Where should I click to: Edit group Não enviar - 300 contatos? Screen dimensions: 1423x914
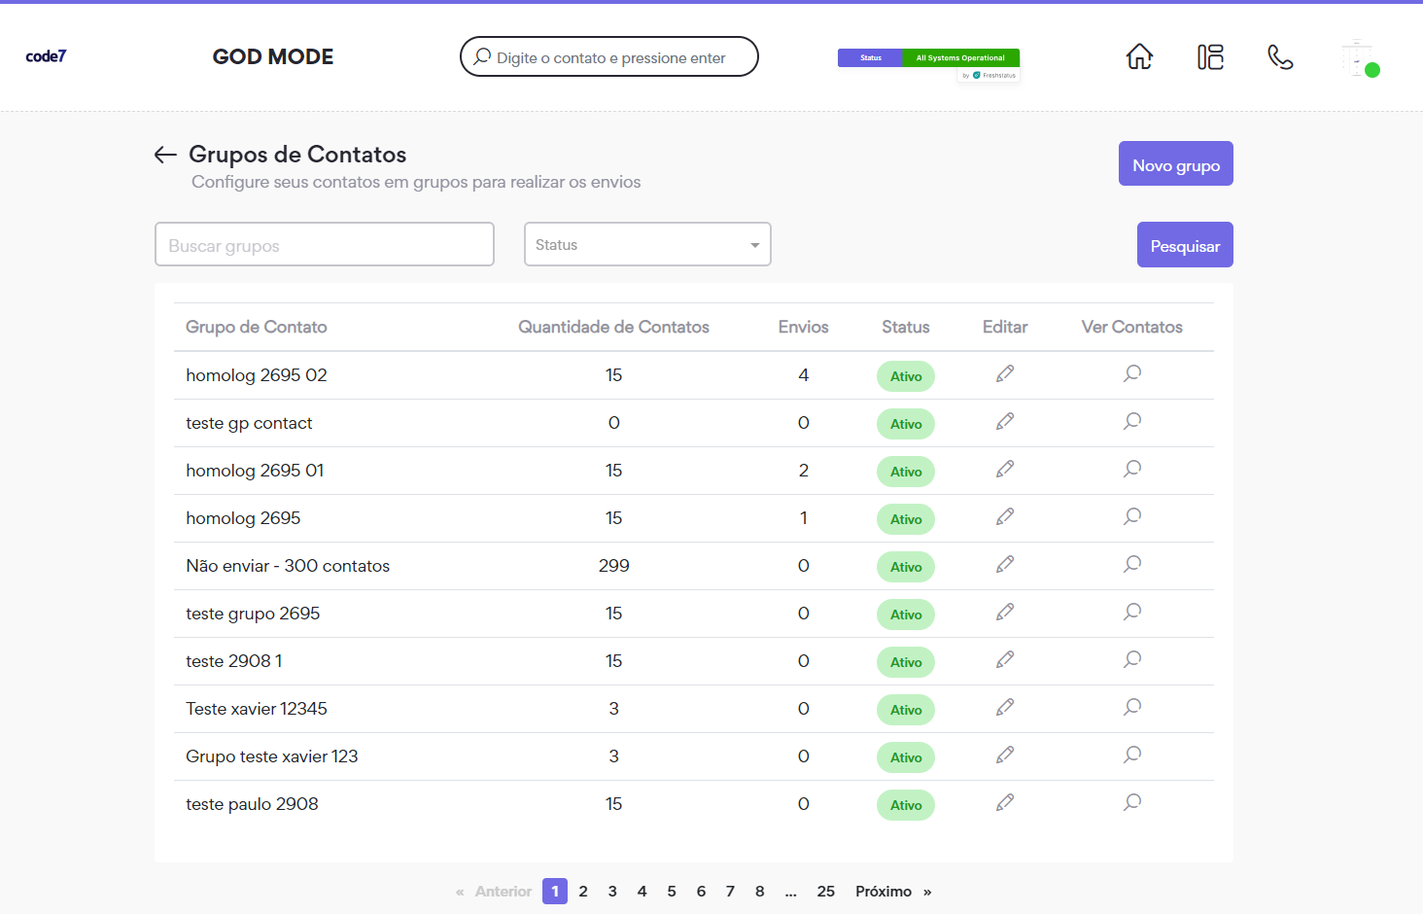1005,565
